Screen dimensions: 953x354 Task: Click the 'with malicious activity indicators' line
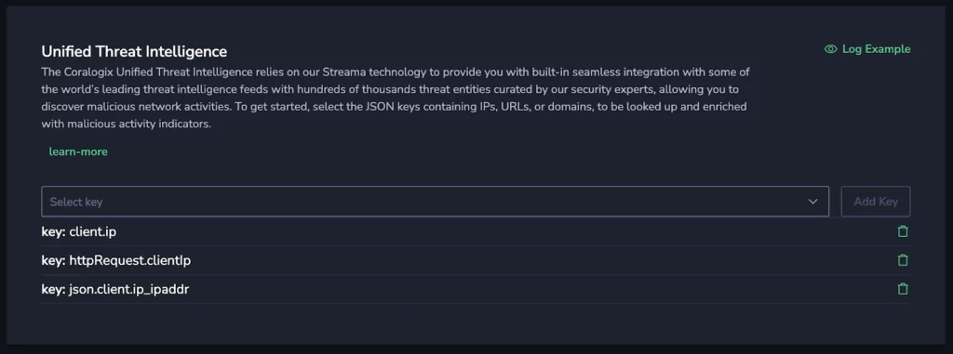point(127,124)
